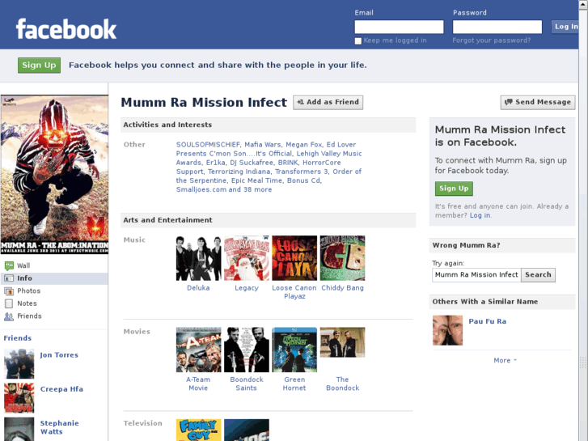Tick the Keep me logged in checkbox
This screenshot has height=441, width=588.
[358, 41]
